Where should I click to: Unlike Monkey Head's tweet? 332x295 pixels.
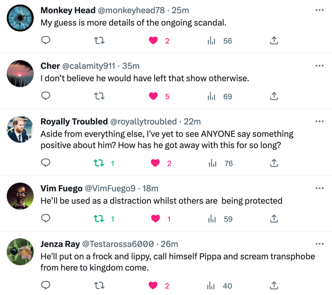point(153,41)
